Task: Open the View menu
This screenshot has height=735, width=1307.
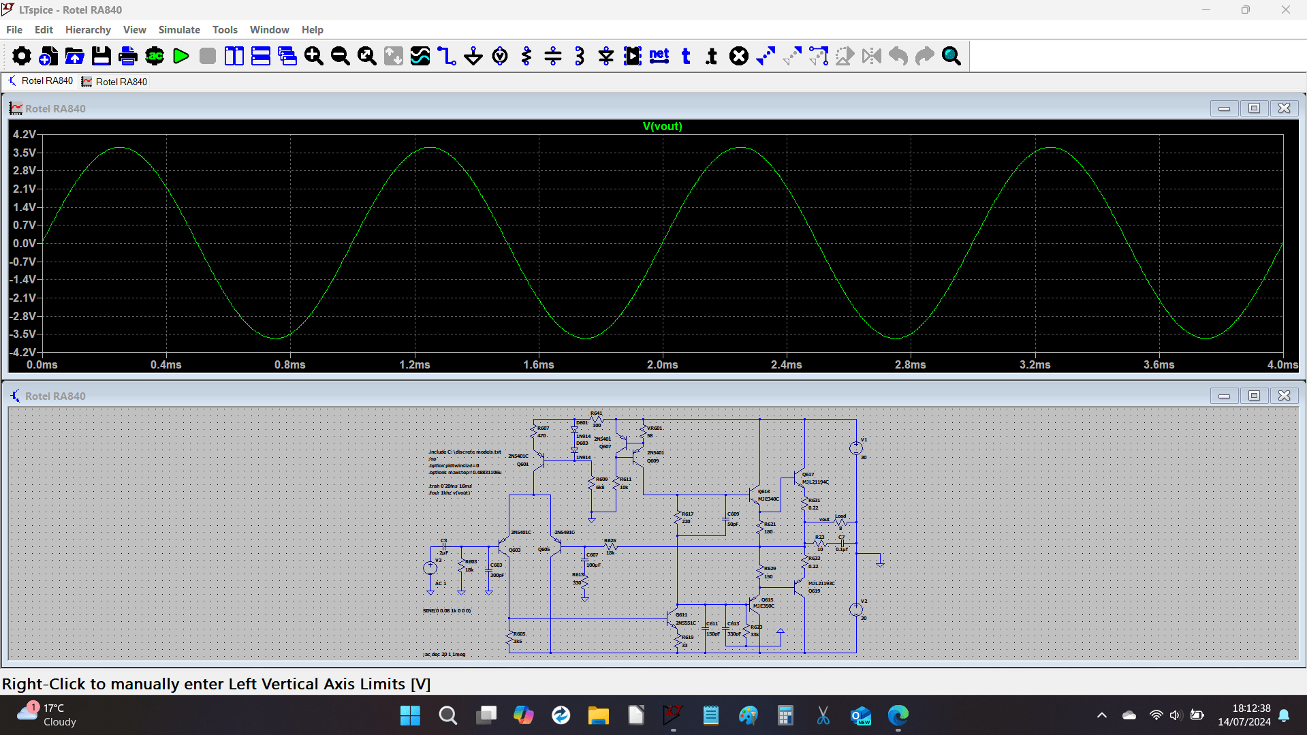Action: [134, 30]
